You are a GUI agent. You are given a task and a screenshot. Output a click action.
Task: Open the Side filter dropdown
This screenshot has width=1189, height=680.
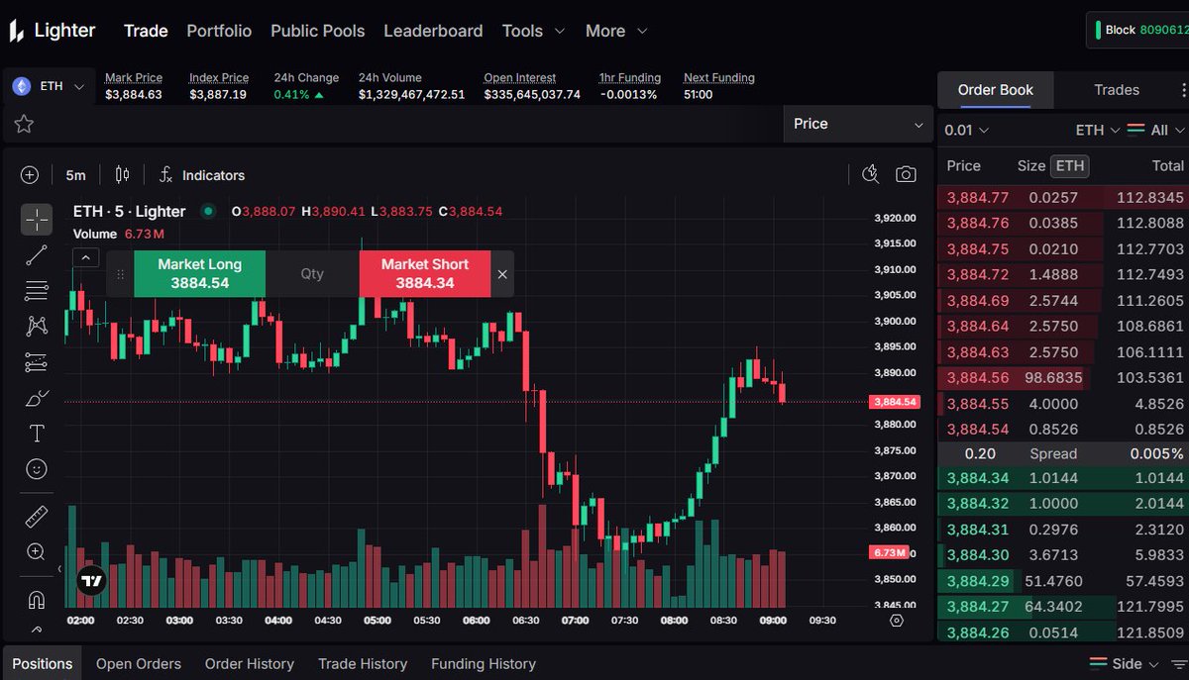click(1126, 663)
